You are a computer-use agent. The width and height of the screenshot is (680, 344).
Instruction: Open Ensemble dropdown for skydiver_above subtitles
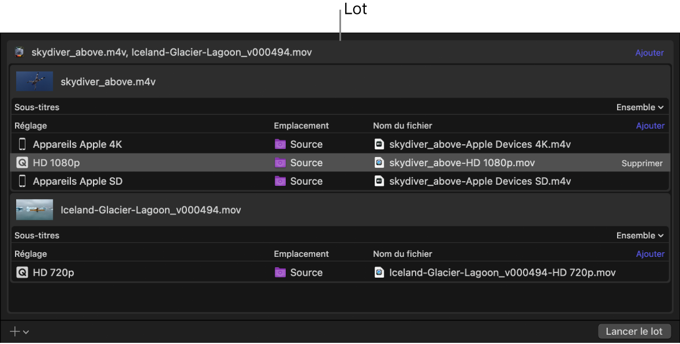pyautogui.click(x=640, y=107)
